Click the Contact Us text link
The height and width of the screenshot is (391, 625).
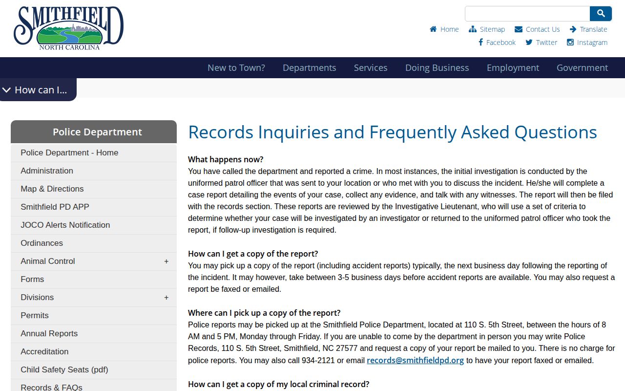[x=543, y=29]
